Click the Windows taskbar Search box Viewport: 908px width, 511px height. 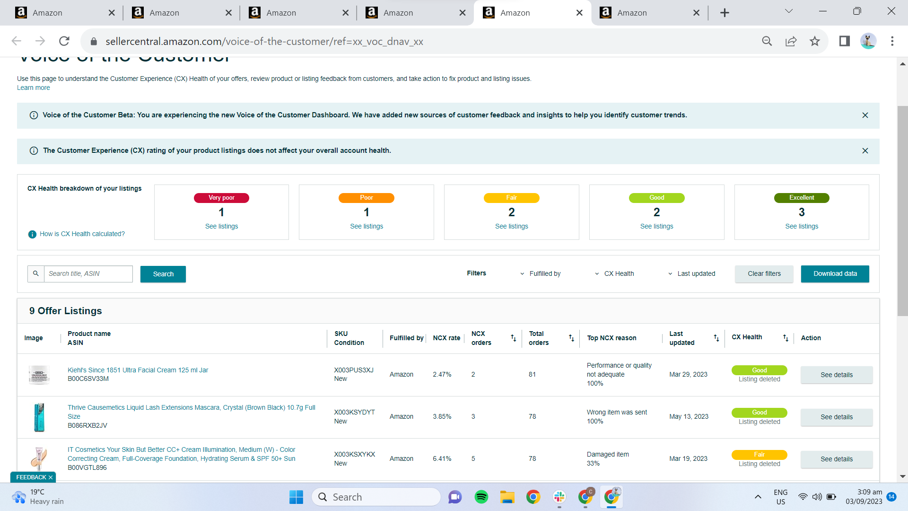pyautogui.click(x=376, y=497)
